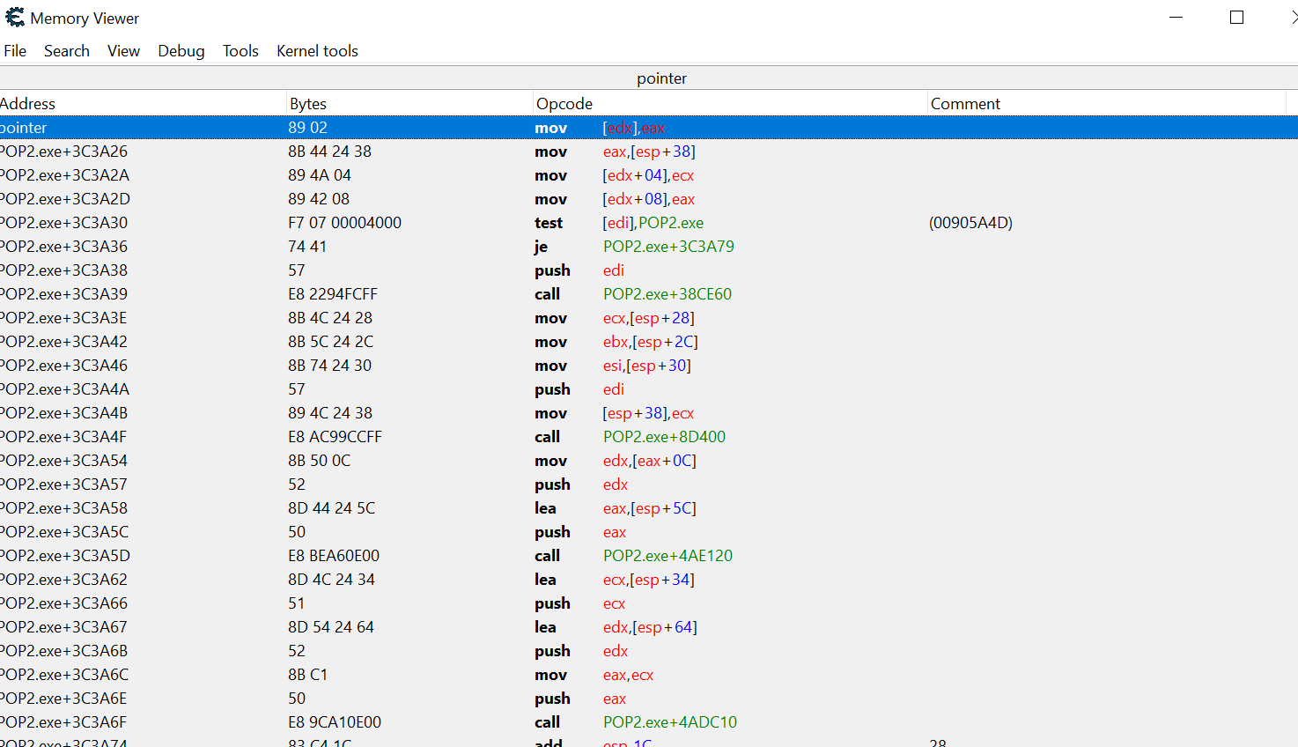Maximize the Memory Viewer window

1236,18
